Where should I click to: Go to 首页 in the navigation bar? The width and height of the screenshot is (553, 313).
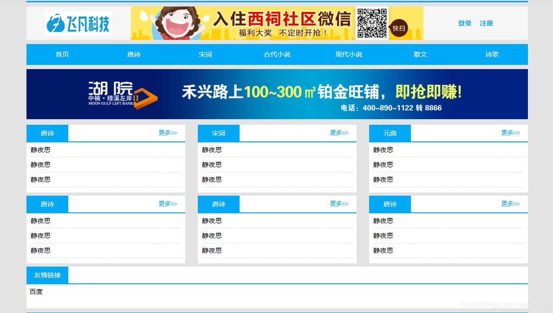click(x=62, y=54)
